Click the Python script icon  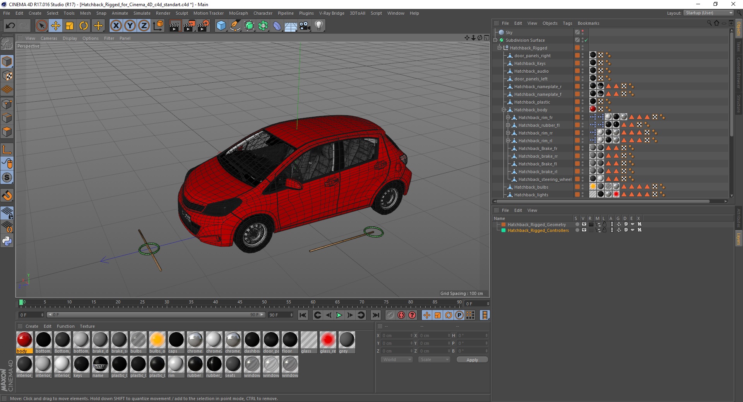[7, 241]
